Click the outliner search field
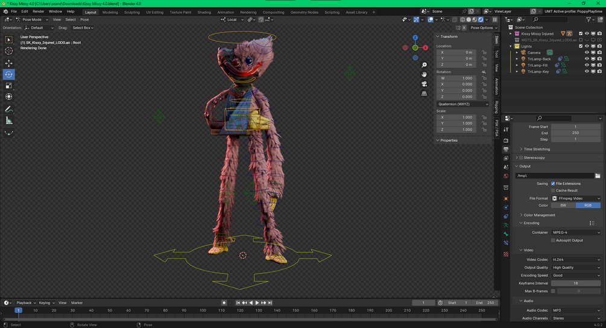Screen dimensions: 606x328 [x=551, y=19]
